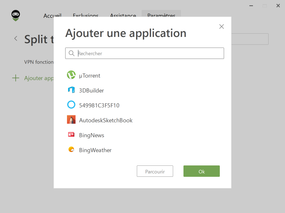Viewport: 285px width, 213px height.
Task: Click the µTorrent app icon
Action: click(71, 75)
